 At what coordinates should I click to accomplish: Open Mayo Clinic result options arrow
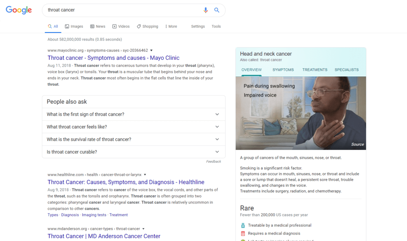(151, 50)
